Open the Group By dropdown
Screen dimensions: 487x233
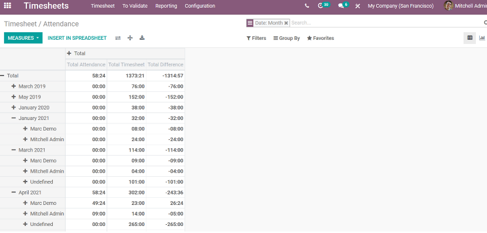point(287,38)
